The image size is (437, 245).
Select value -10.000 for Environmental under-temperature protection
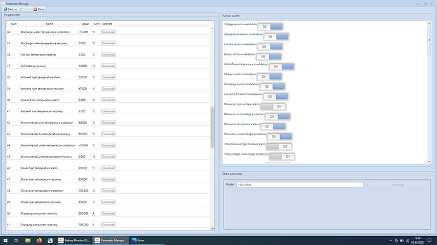pos(84,145)
